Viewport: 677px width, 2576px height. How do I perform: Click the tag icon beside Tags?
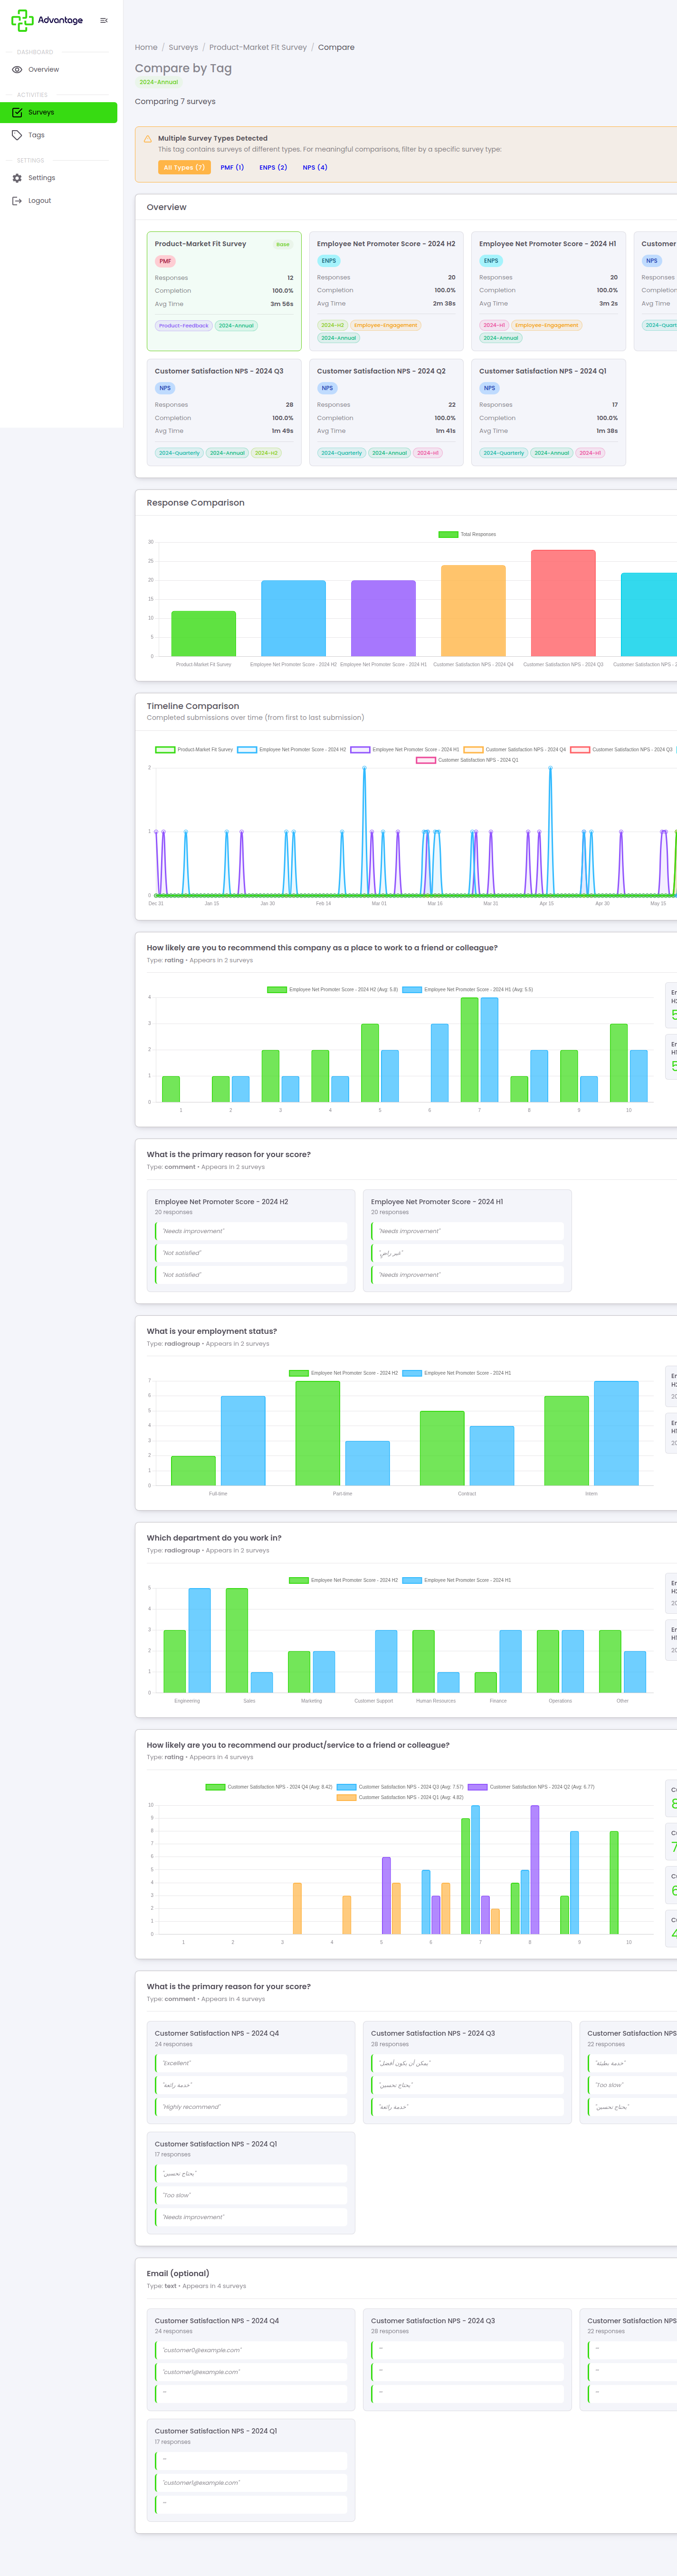17,135
